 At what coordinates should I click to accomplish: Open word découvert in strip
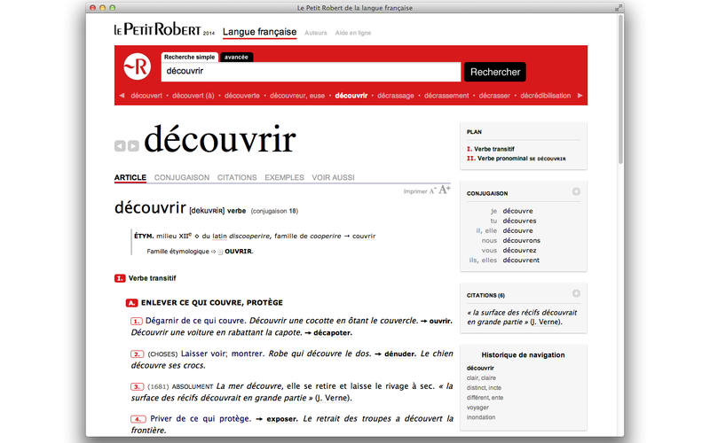coord(146,96)
